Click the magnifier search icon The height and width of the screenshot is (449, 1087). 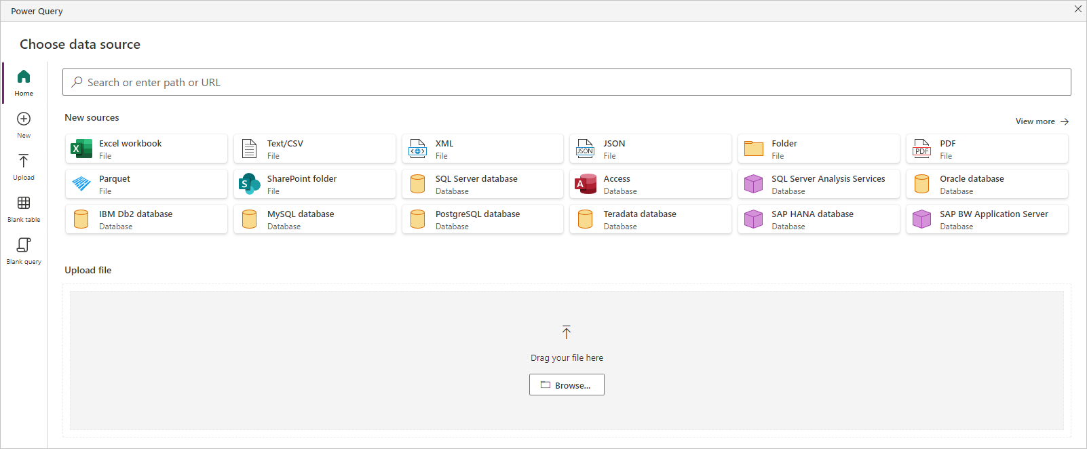[77, 82]
